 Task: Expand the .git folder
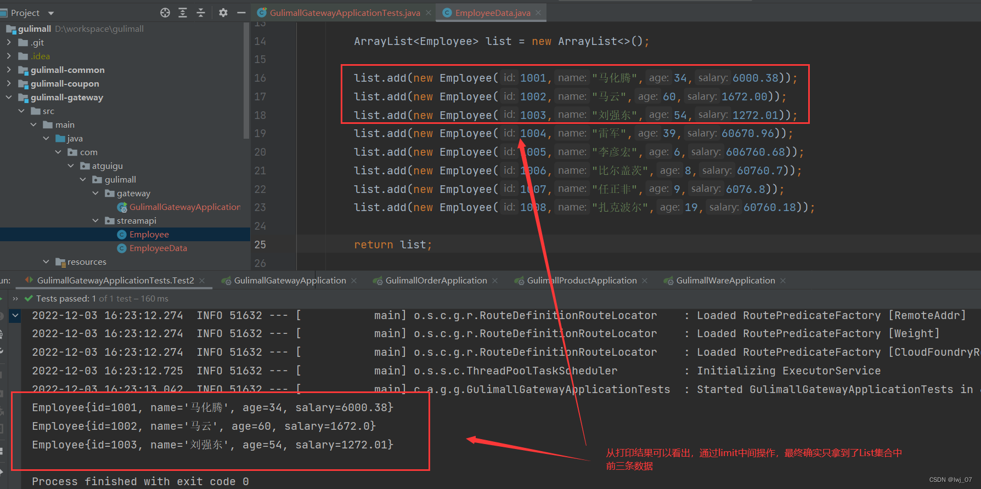9,42
